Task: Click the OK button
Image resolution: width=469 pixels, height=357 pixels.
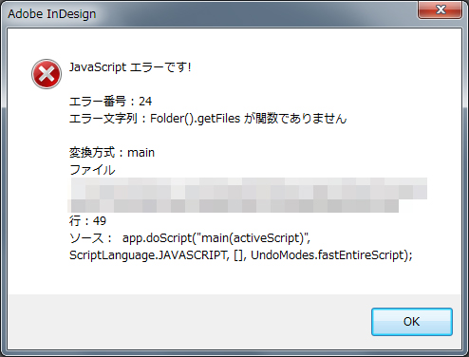Action: pyautogui.click(x=412, y=322)
